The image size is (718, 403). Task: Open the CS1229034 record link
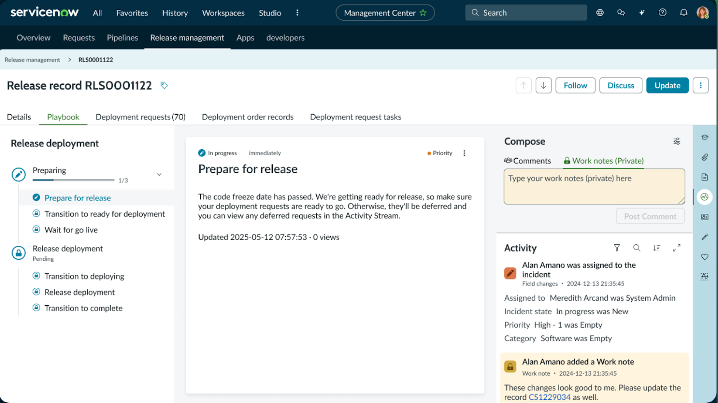[x=549, y=397]
